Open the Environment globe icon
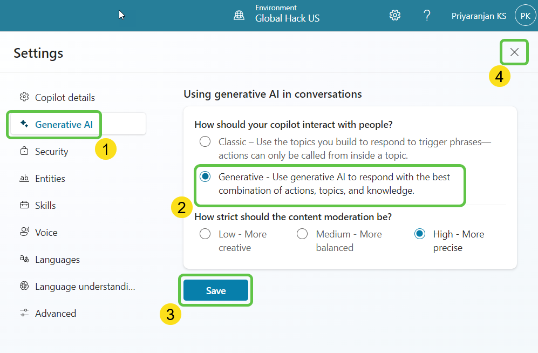Screen dimensions: 538x353 coord(239,16)
